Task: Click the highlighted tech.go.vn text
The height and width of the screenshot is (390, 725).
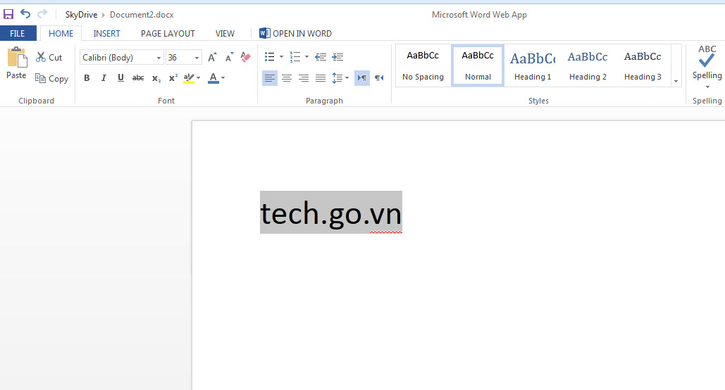Action: click(x=331, y=212)
